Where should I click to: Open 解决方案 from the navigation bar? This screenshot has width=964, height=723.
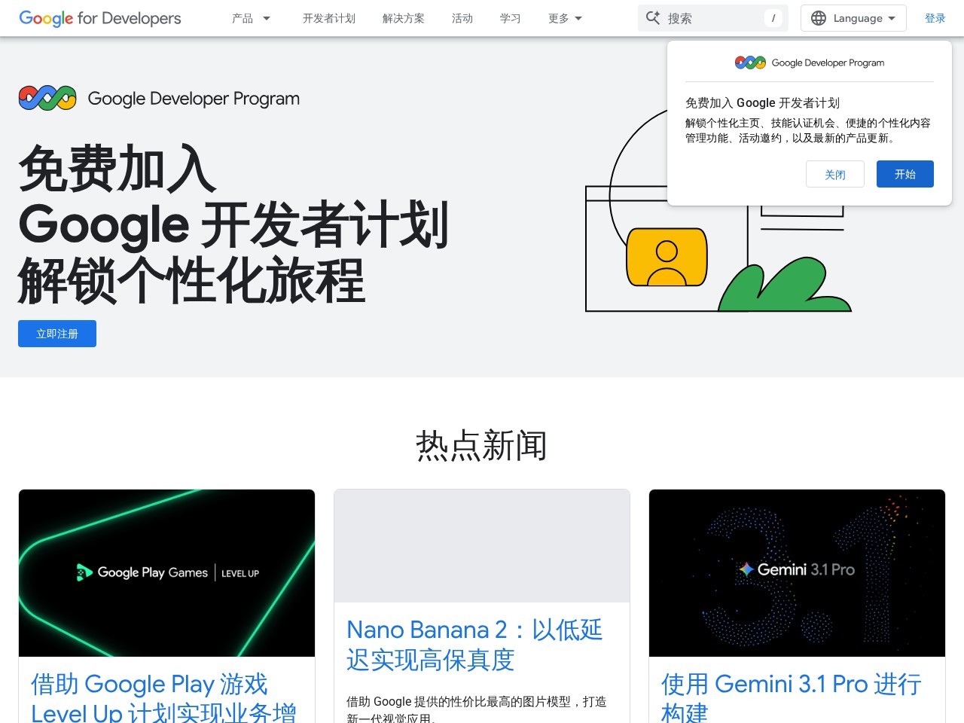[x=404, y=18]
